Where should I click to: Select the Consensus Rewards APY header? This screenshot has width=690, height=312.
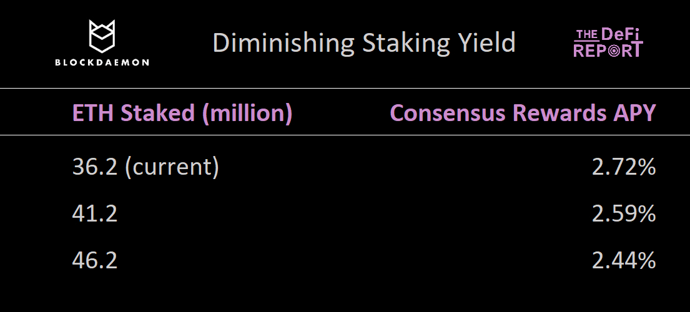coord(523,114)
